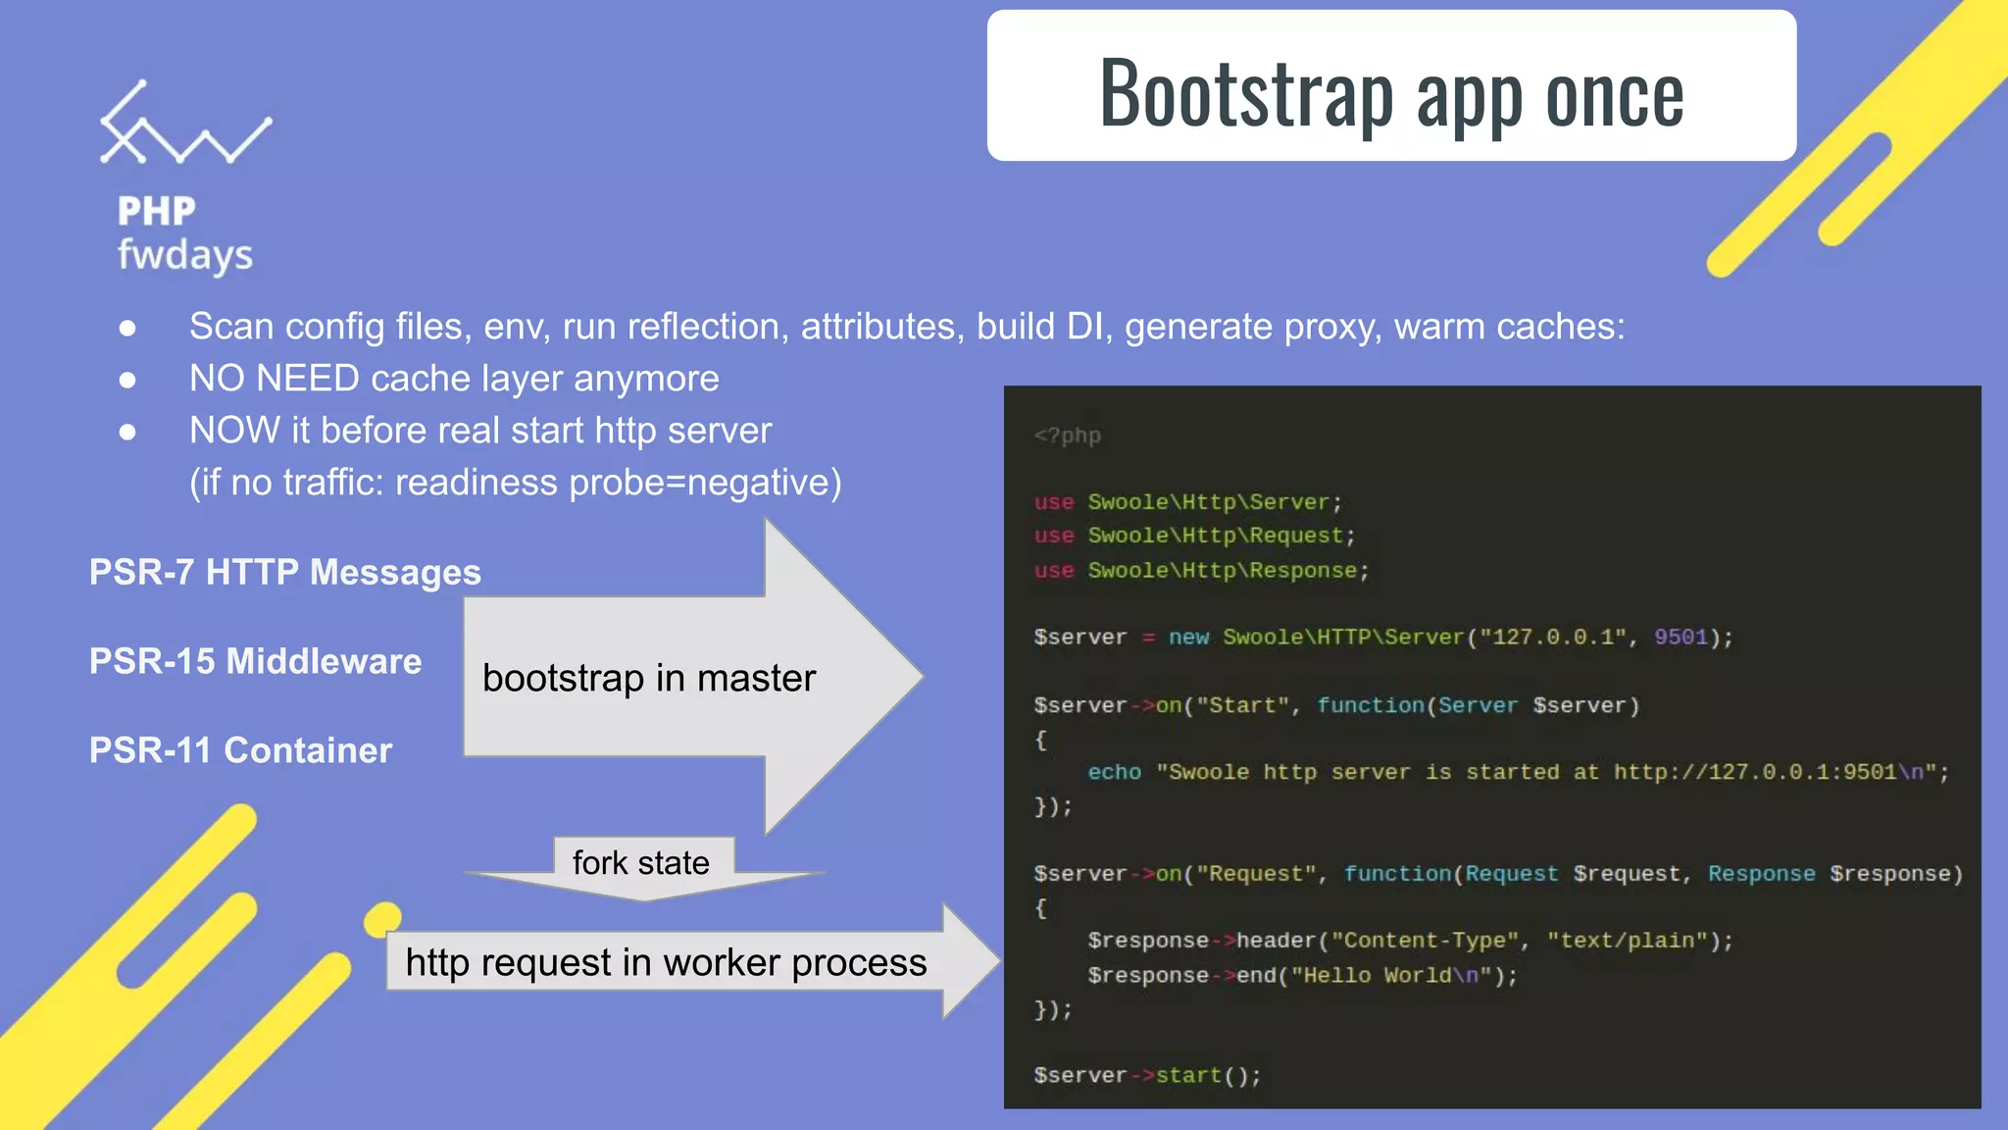The width and height of the screenshot is (2008, 1130).
Task: Click 'use Swoole\Http\Response;' code line
Action: tap(1201, 570)
